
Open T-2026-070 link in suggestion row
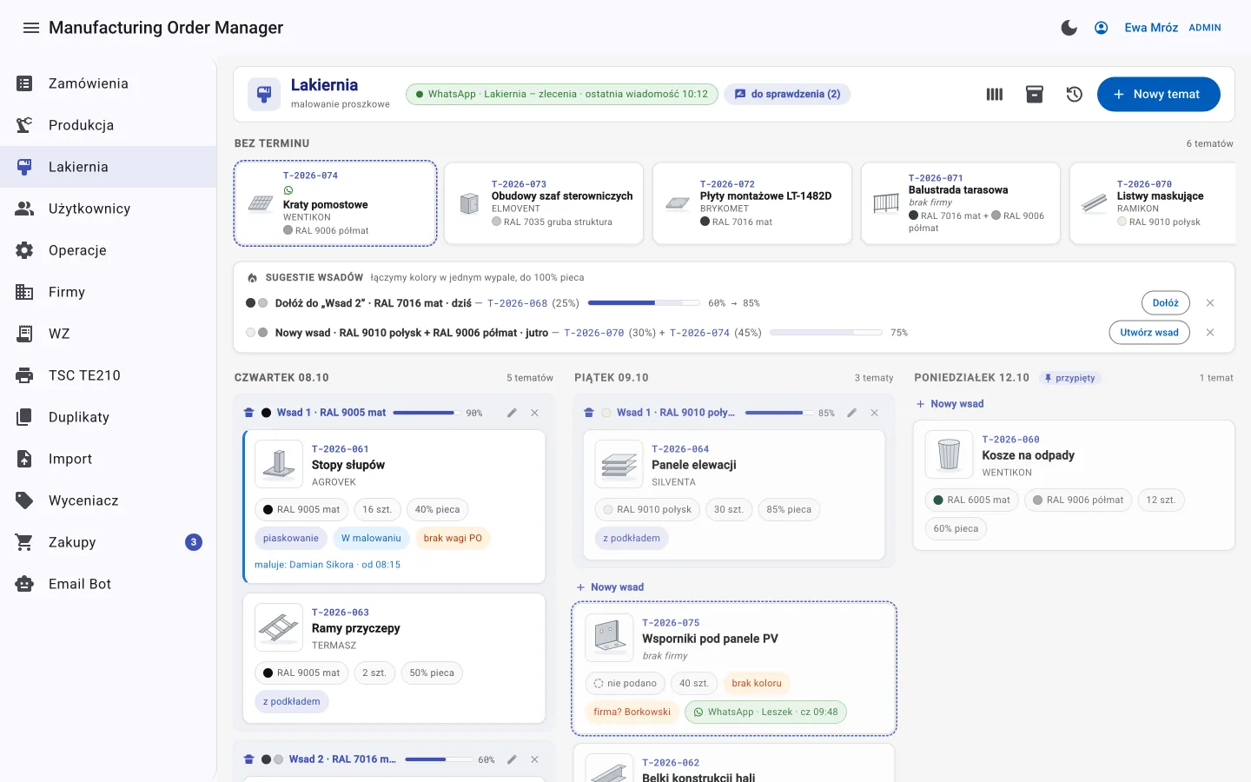pos(594,333)
